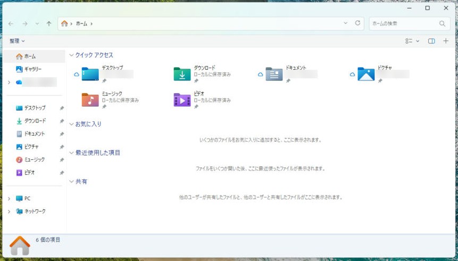This screenshot has height=261, width=458.
Task: Select ホーム in the navigation pane
Action: [x=34, y=56]
